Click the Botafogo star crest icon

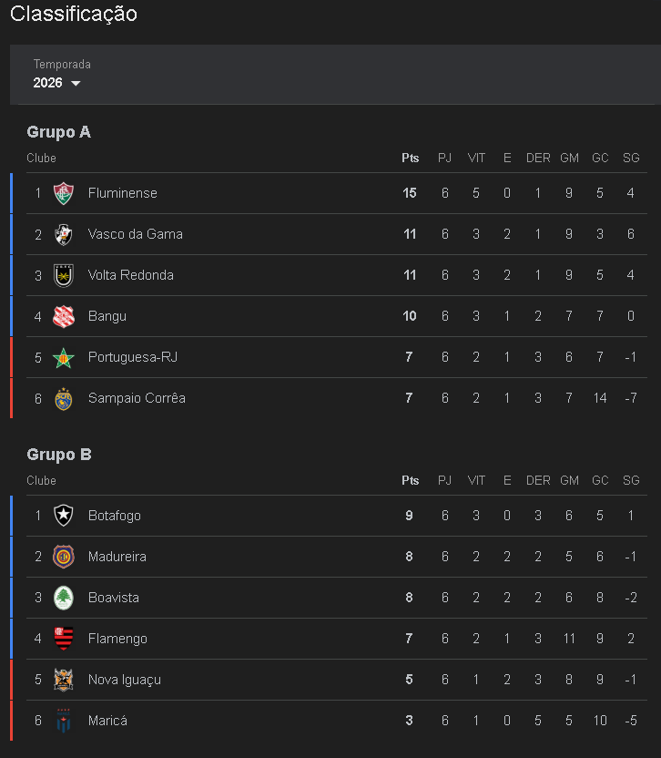point(63,516)
